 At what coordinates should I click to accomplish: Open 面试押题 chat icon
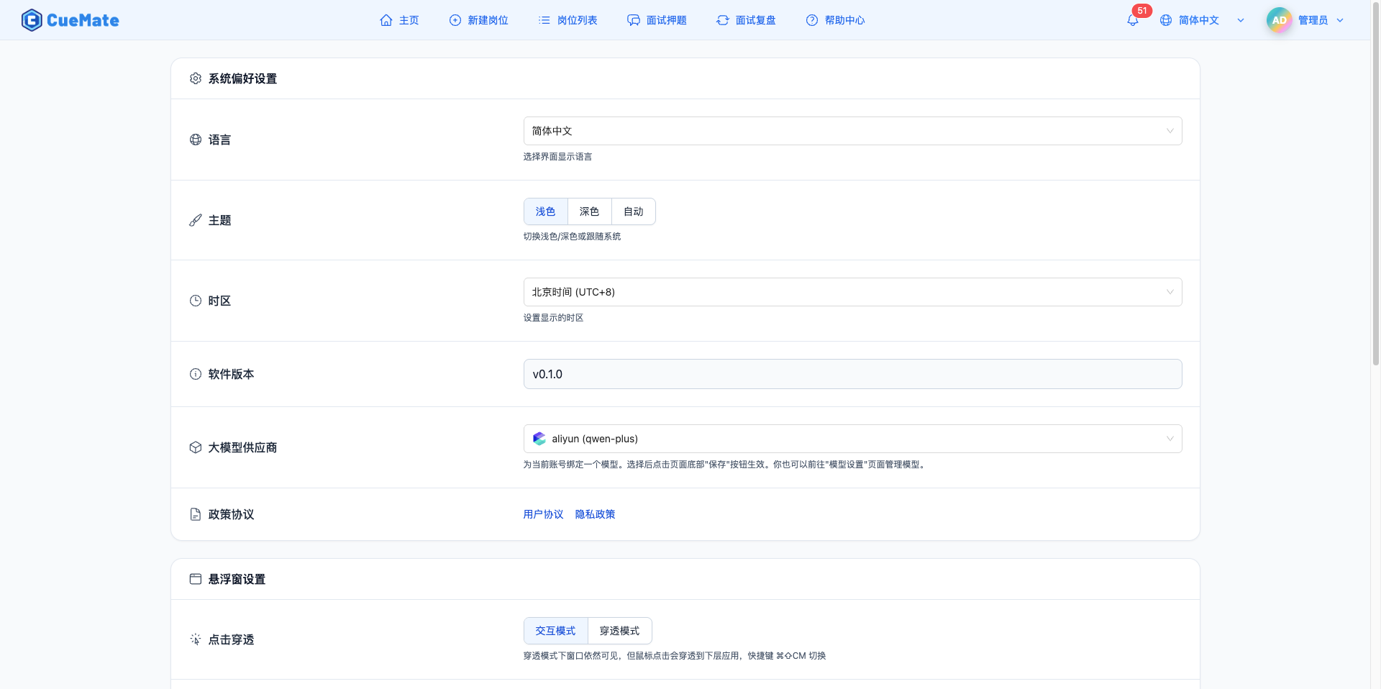click(x=633, y=20)
